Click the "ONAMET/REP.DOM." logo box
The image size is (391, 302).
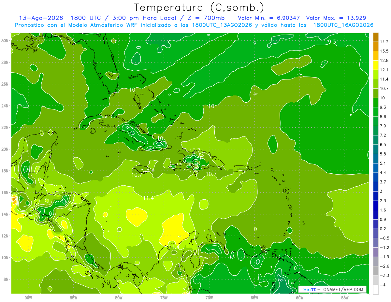coord(332,289)
